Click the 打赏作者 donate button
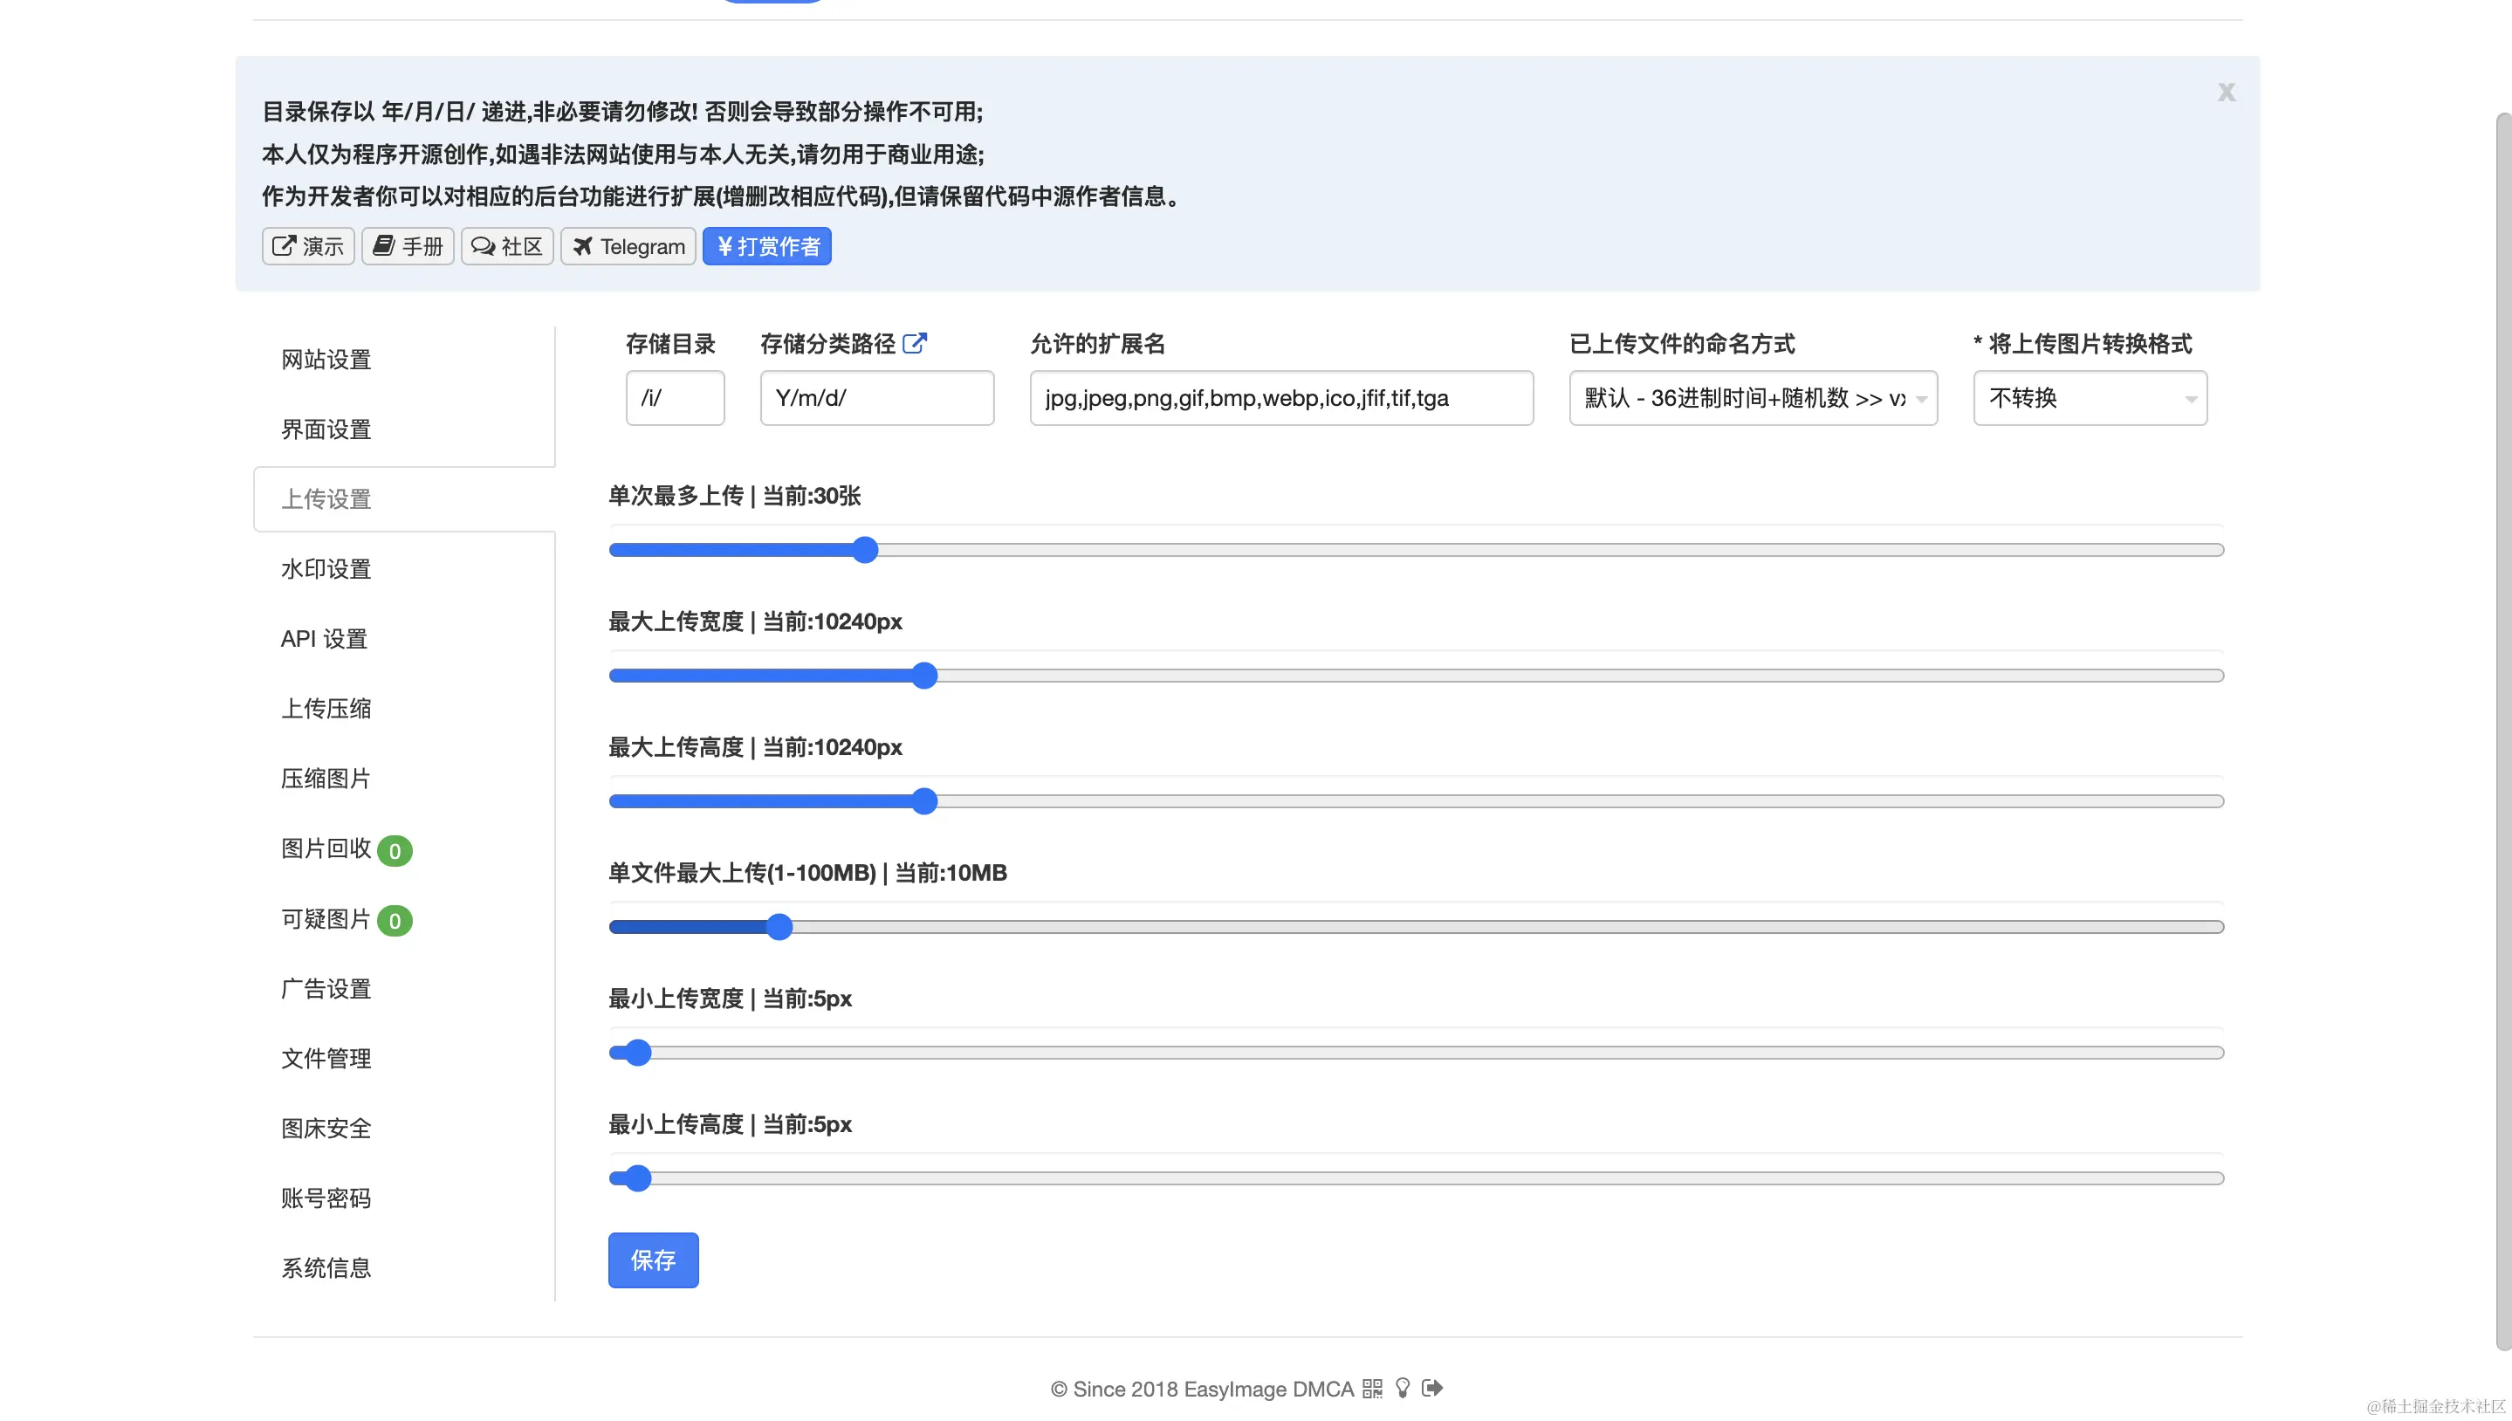 pos(767,246)
